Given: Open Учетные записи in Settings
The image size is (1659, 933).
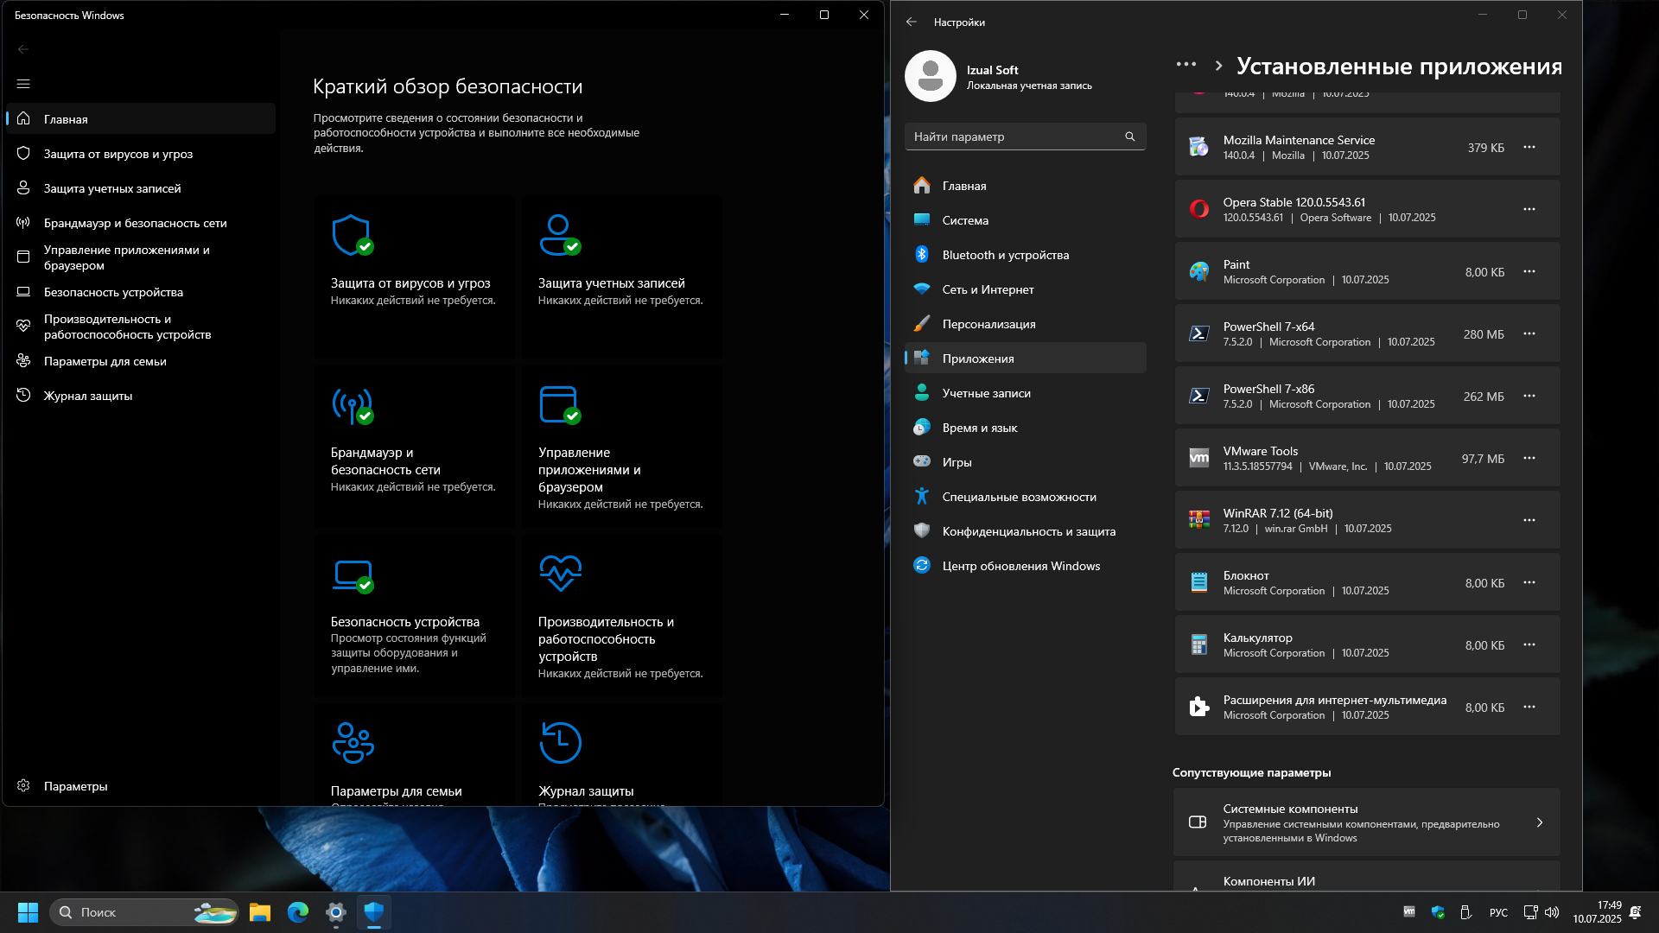Looking at the screenshot, I should click(x=1026, y=393).
